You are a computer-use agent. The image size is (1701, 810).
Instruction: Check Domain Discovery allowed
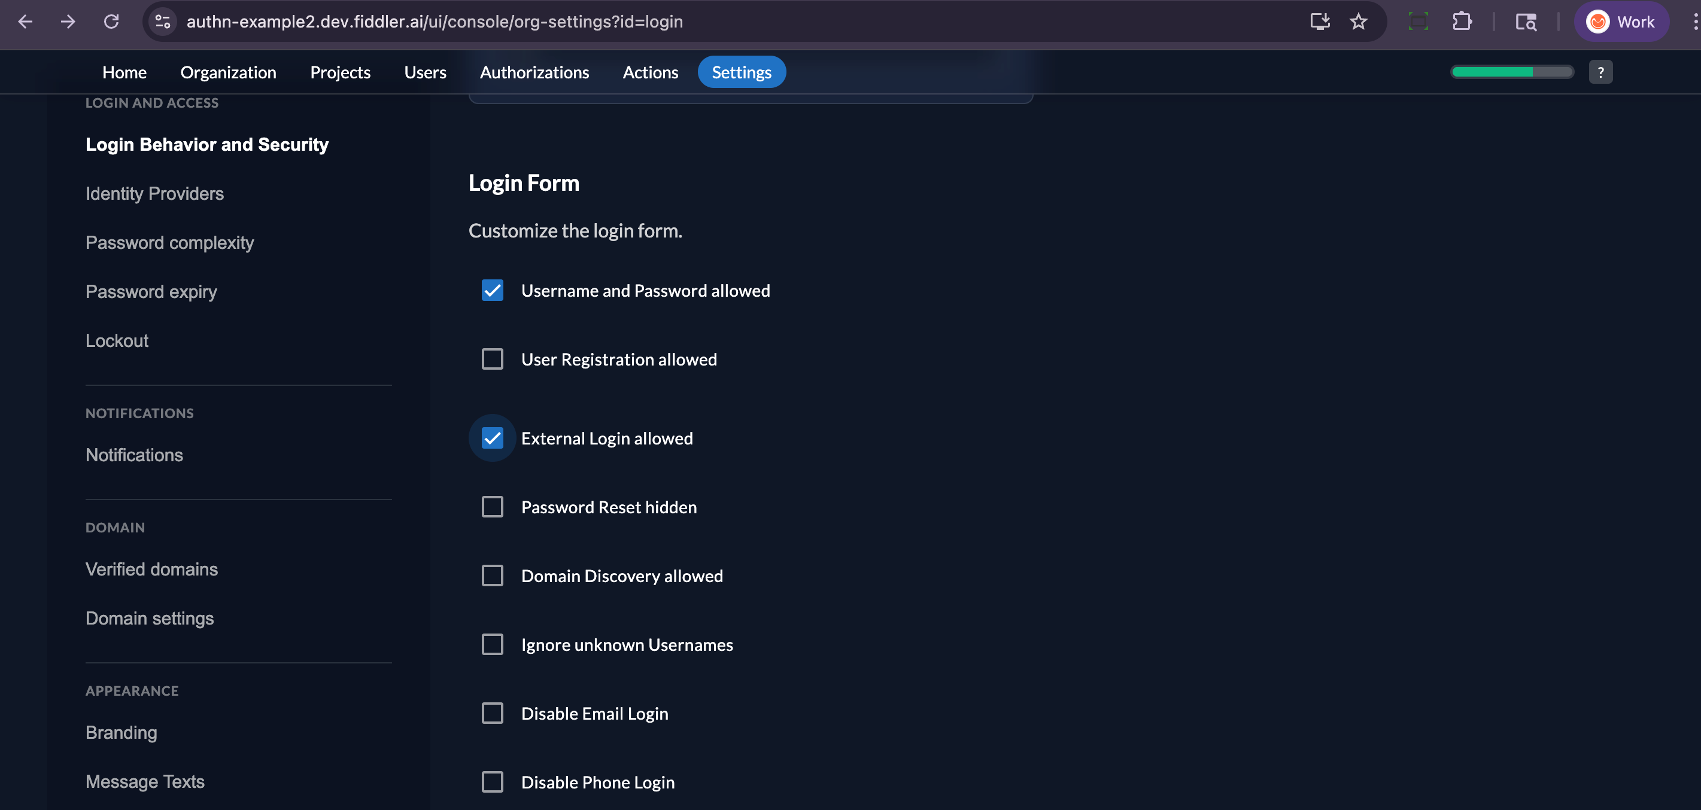(492, 575)
